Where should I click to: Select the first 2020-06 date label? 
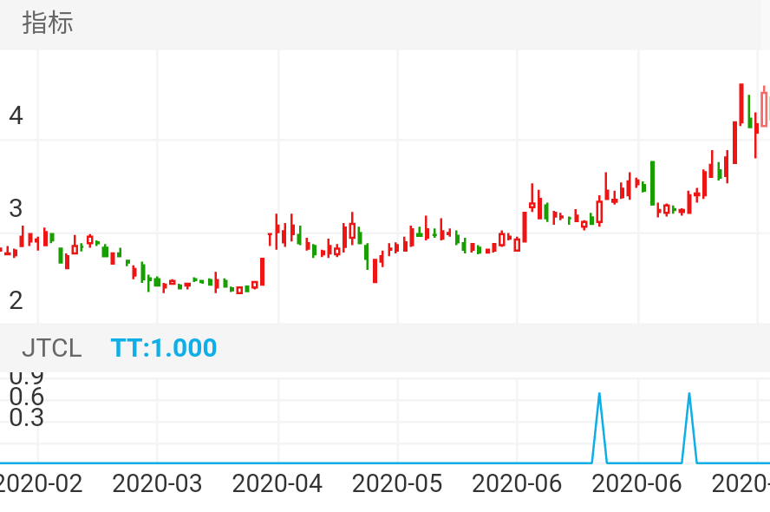pos(517,483)
